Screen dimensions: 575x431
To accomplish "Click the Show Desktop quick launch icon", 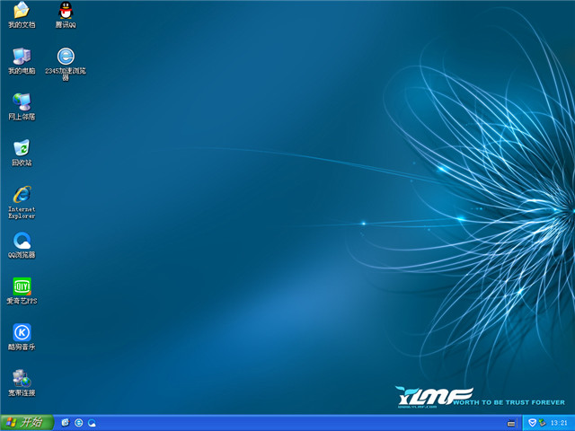I will tap(66, 422).
